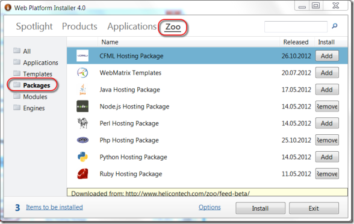This screenshot has width=354, height=224.
Task: Add CFML Hosting Package
Action: (x=327, y=56)
